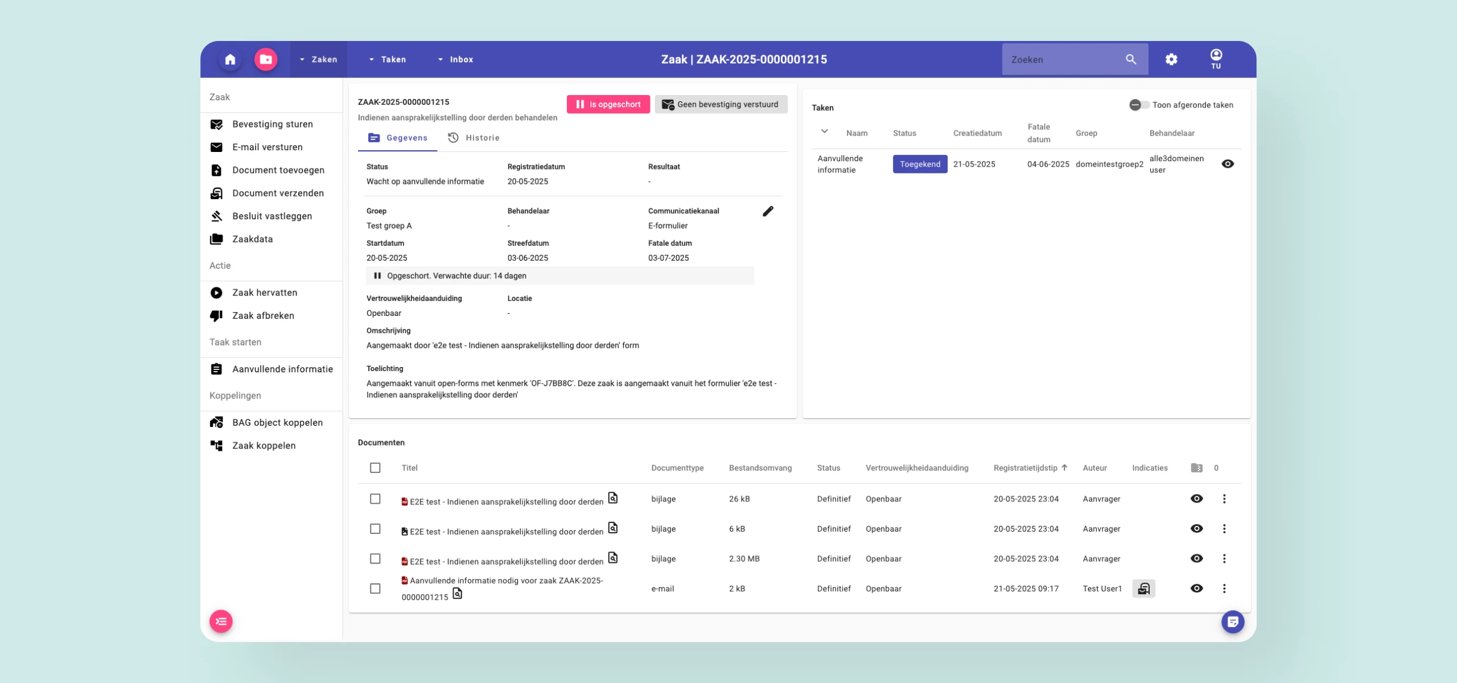Edit zaak details with pencil icon

[768, 211]
